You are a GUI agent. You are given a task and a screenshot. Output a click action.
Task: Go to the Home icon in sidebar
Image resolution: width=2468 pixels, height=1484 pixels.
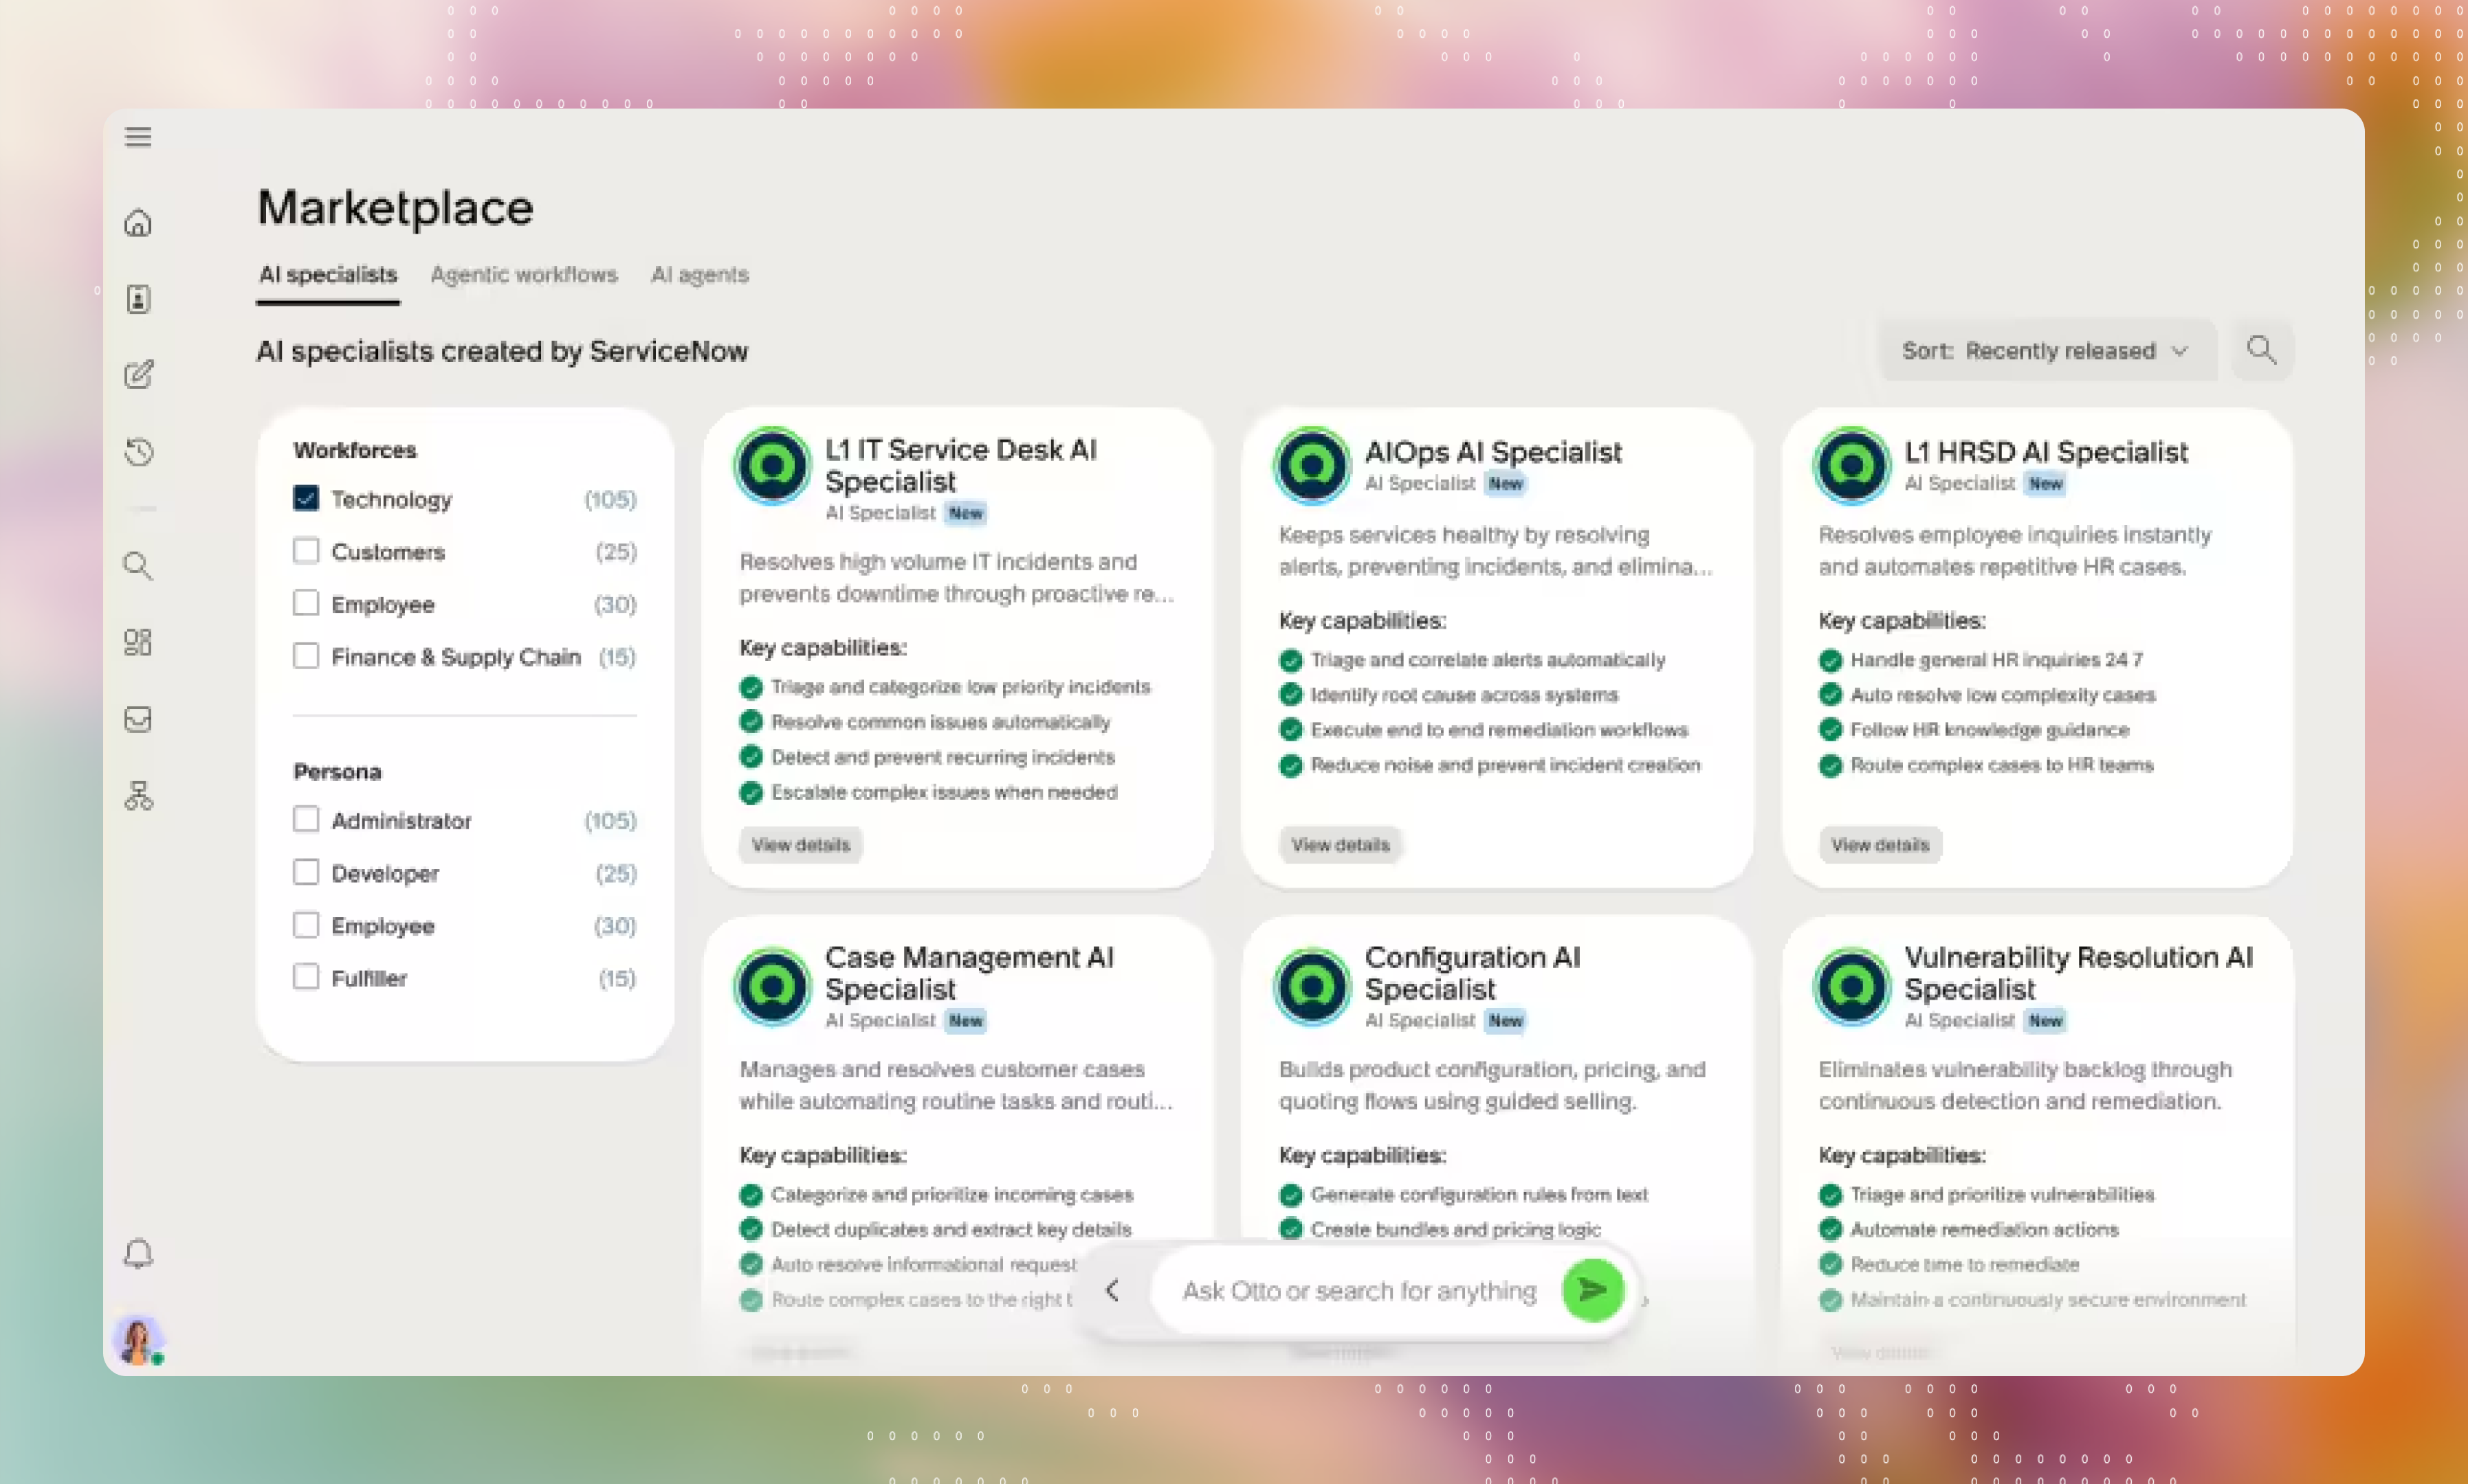click(x=138, y=222)
